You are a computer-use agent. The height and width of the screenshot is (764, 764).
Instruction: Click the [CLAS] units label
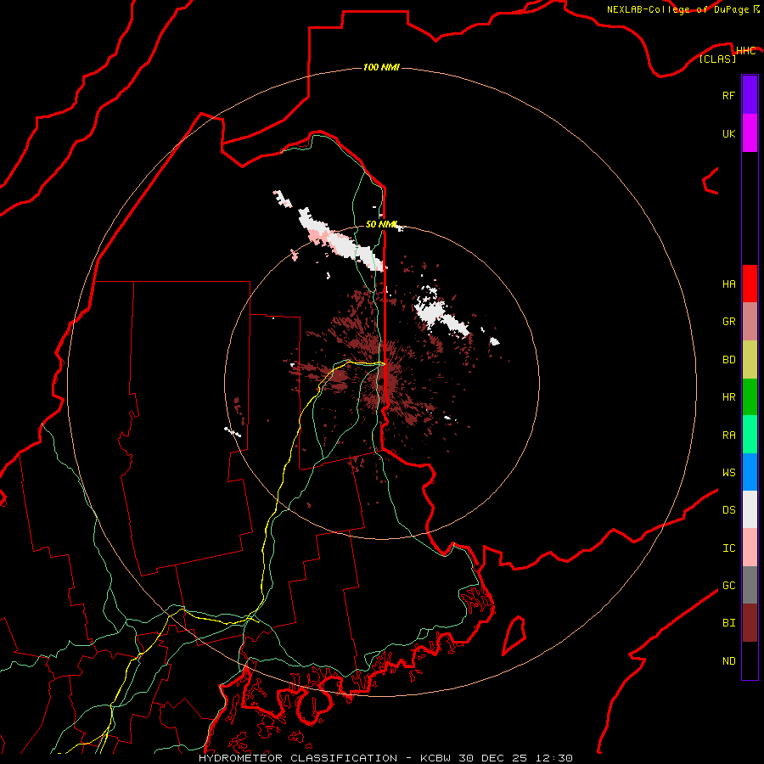tap(717, 59)
